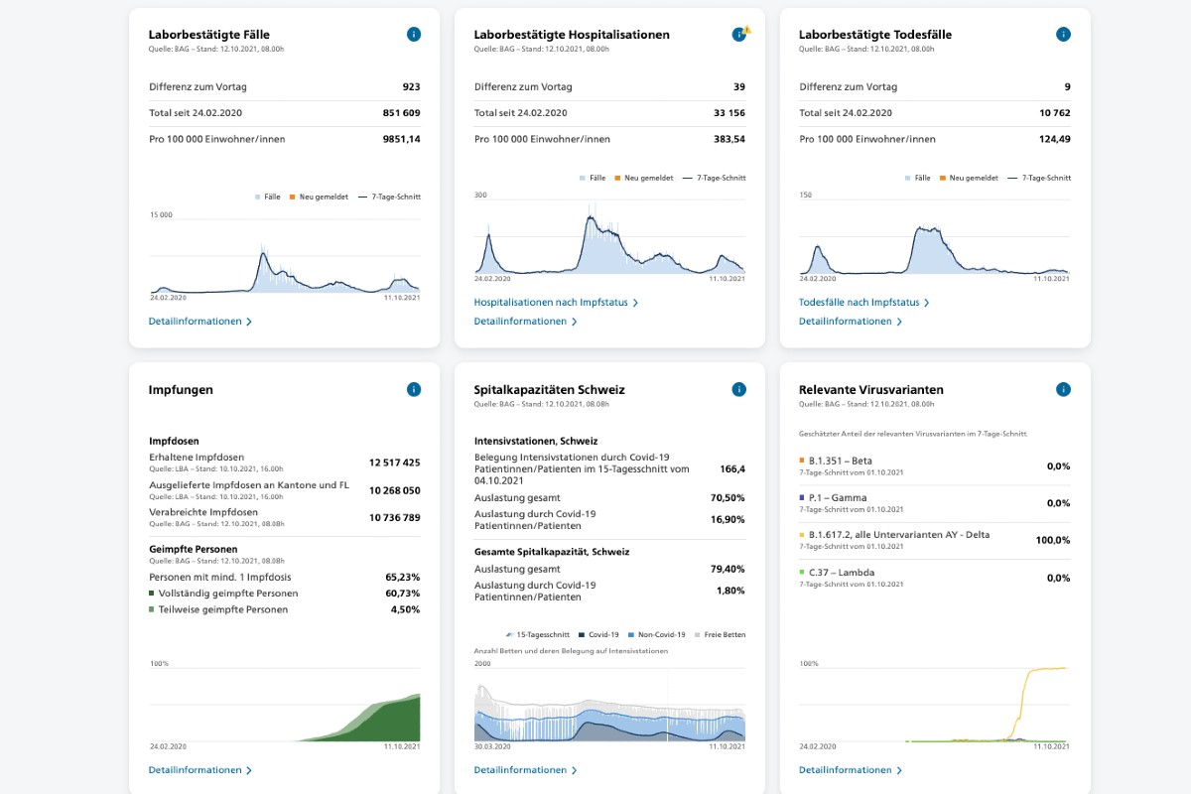Select C.37 – Lambda variant row
The width and height of the screenshot is (1191, 794).
(935, 578)
